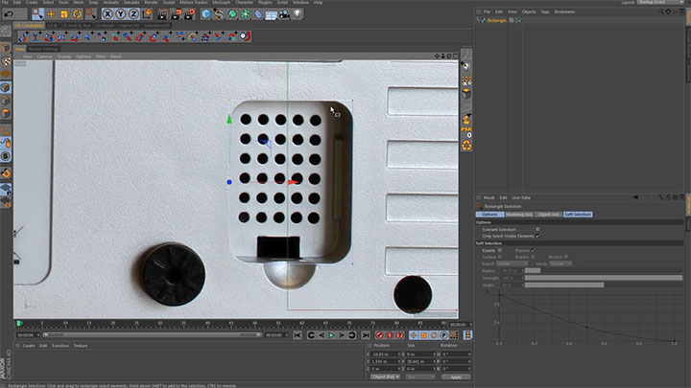Click the green Play Forwards button

(x=331, y=335)
